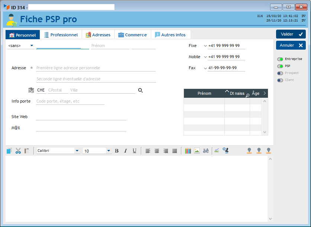
Task: Click the Annuler button
Action: [x=291, y=45]
